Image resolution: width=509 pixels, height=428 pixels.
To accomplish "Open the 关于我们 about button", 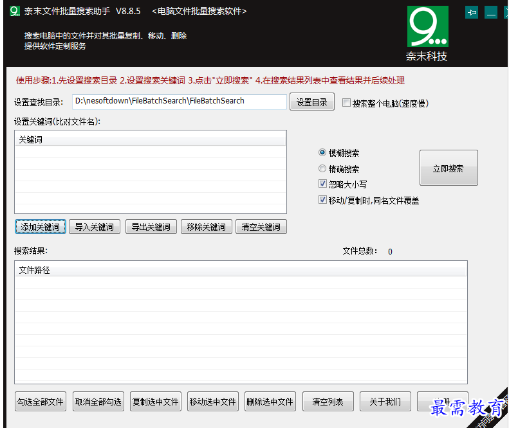I will [385, 402].
